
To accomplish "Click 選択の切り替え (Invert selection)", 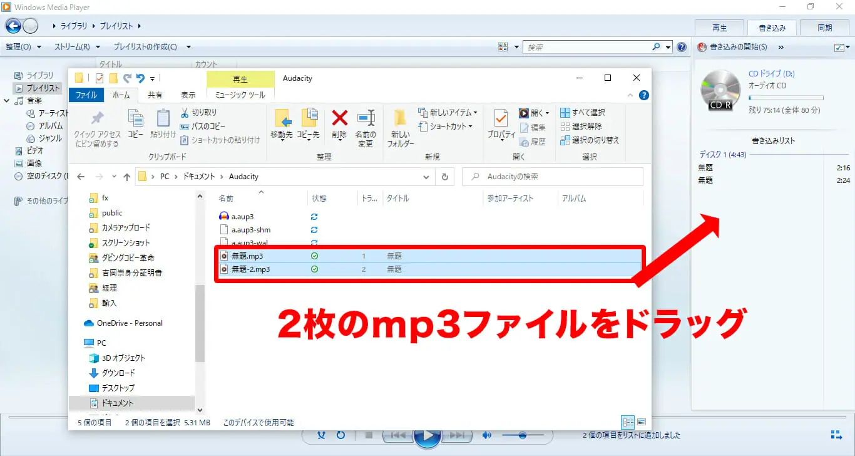I will click(590, 140).
